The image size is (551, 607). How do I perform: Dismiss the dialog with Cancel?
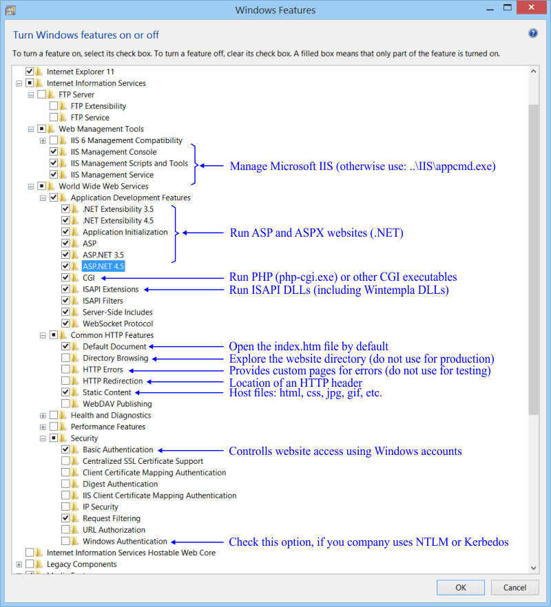coord(514,587)
